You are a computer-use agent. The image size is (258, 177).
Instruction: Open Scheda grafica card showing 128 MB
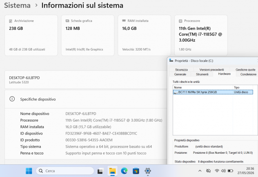click(x=88, y=35)
